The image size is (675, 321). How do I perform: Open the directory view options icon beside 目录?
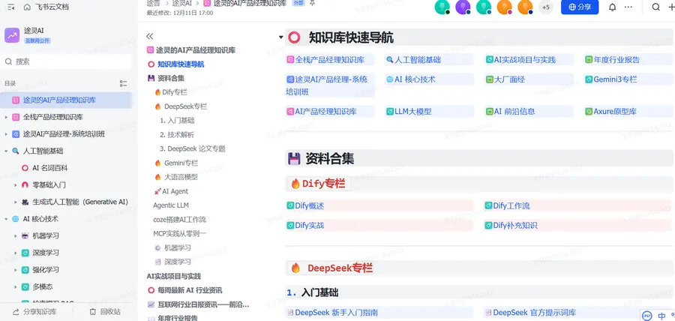click(x=124, y=83)
